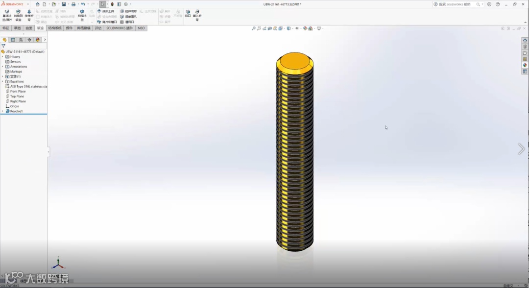
Task: Open the SOLIDWORKS 插件 tab
Action: pyautogui.click(x=120, y=28)
